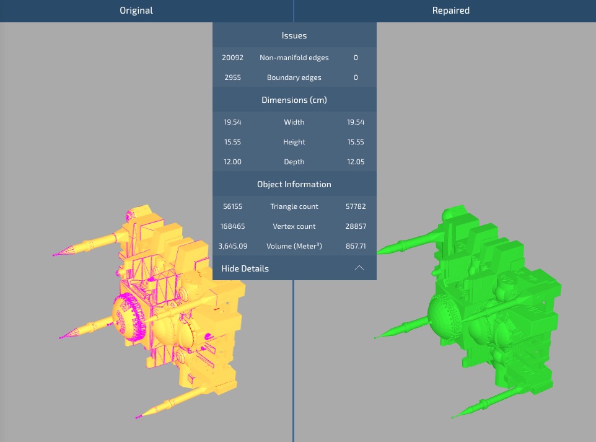
Task: Click the Width dimension label
Action: 294,122
